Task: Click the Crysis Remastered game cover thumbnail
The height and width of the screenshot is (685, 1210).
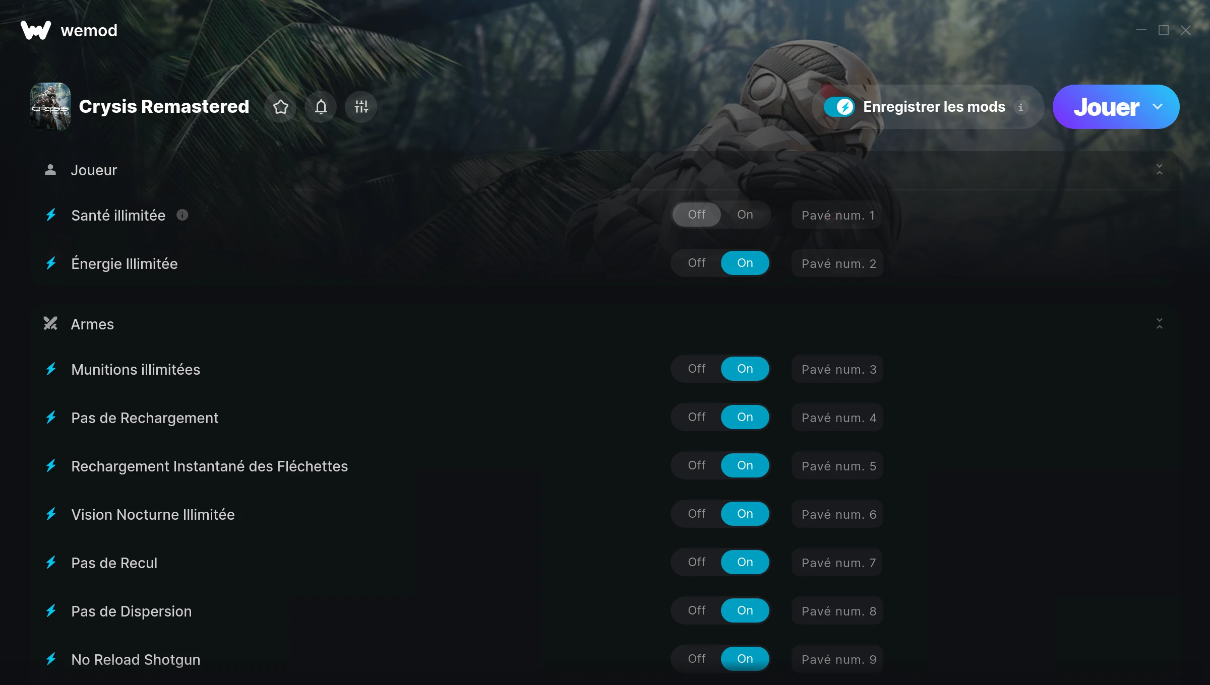Action: [50, 107]
